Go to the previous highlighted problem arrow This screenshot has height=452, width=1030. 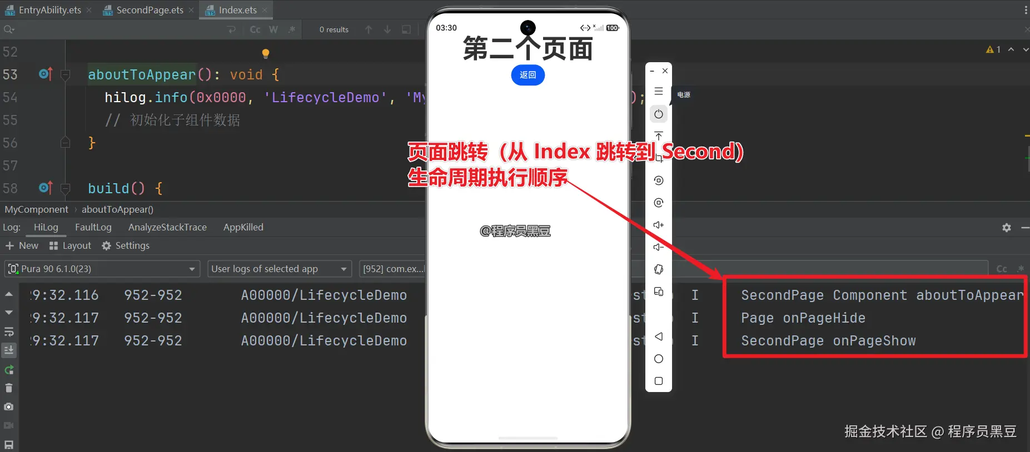pyautogui.click(x=1011, y=49)
